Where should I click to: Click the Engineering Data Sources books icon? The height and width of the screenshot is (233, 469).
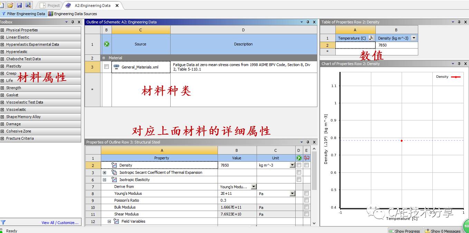[50, 14]
